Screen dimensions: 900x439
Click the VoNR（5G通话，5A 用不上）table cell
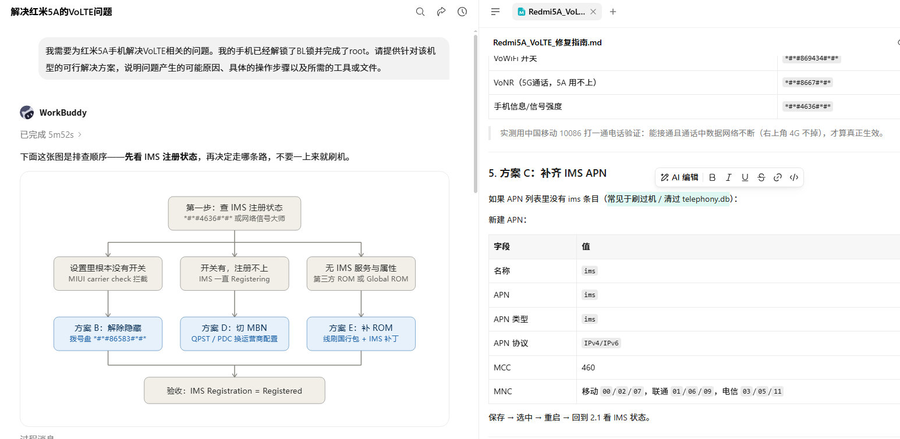[633, 83]
